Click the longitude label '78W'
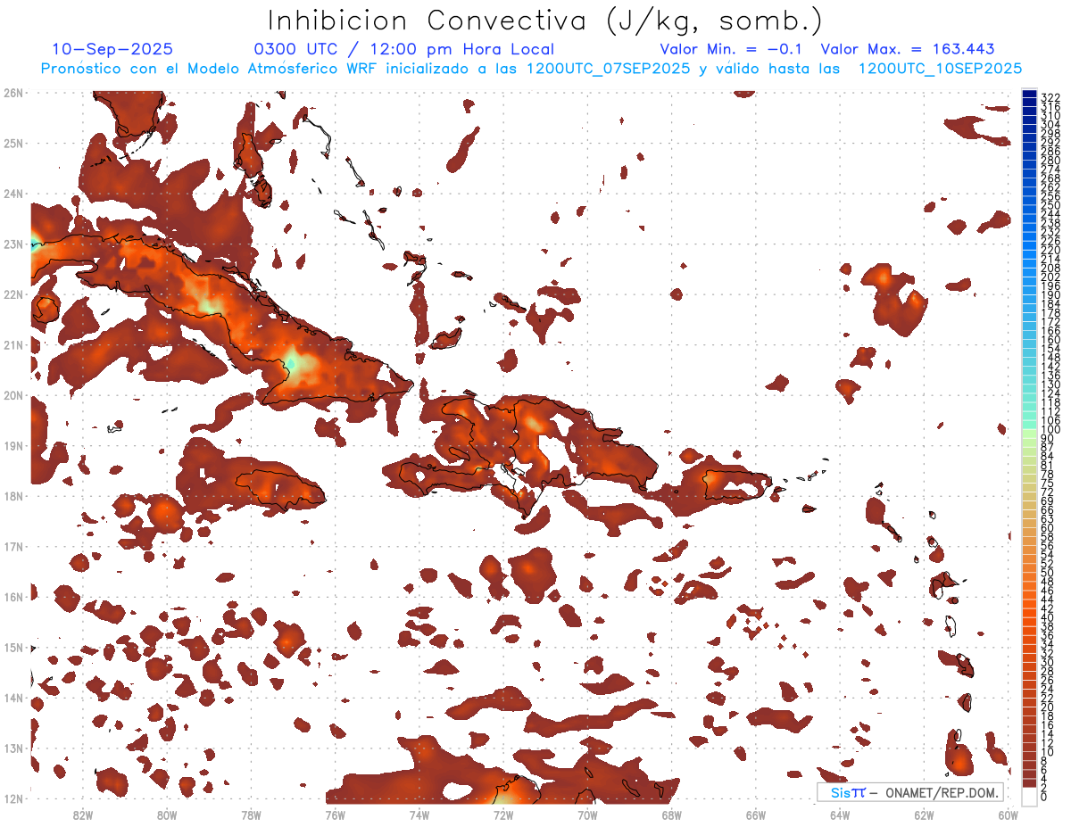 (x=251, y=815)
